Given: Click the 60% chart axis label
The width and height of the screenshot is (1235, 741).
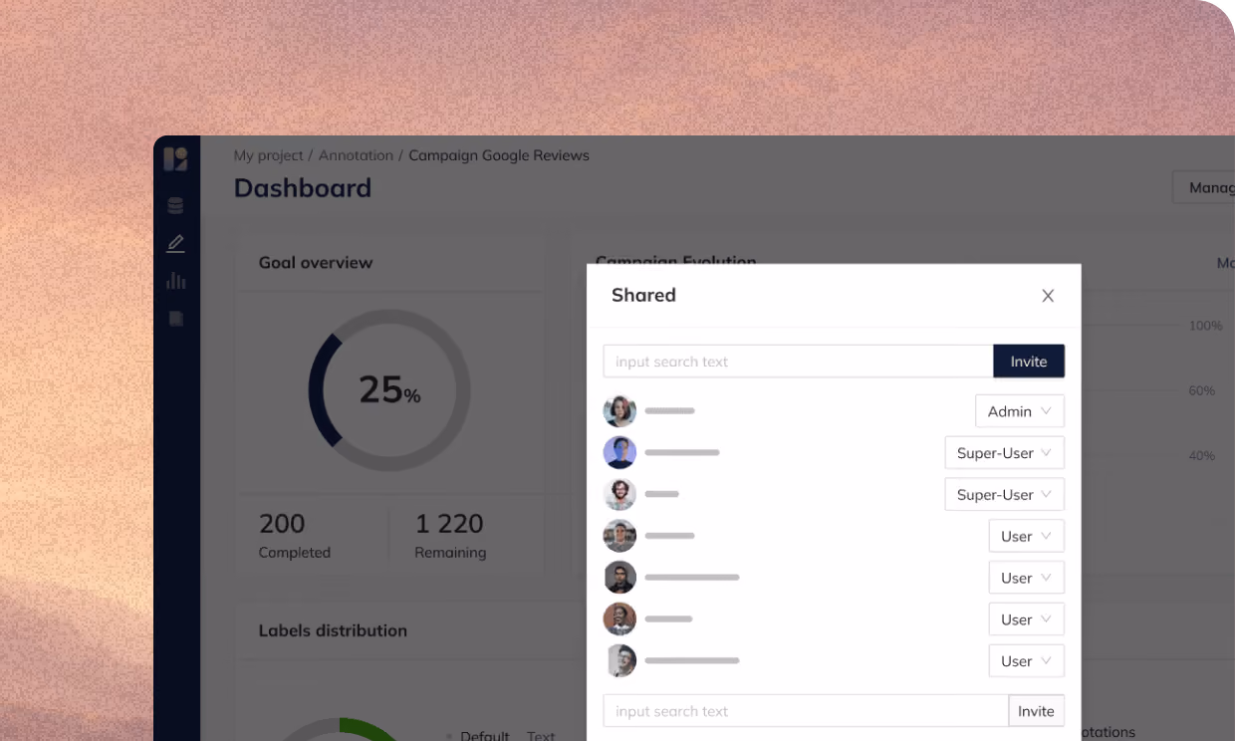Looking at the screenshot, I should [x=1202, y=390].
